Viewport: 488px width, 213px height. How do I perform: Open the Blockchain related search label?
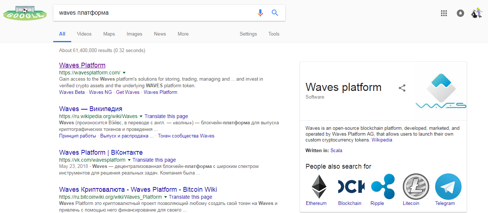350,203
